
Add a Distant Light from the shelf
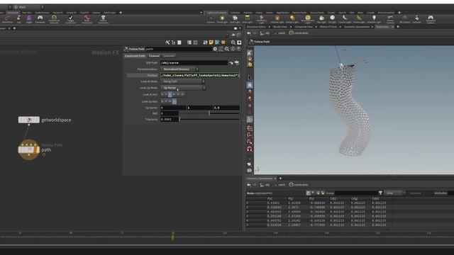click(x=292, y=19)
